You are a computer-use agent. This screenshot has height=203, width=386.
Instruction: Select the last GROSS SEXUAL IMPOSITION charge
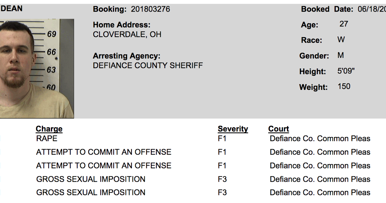point(91,193)
